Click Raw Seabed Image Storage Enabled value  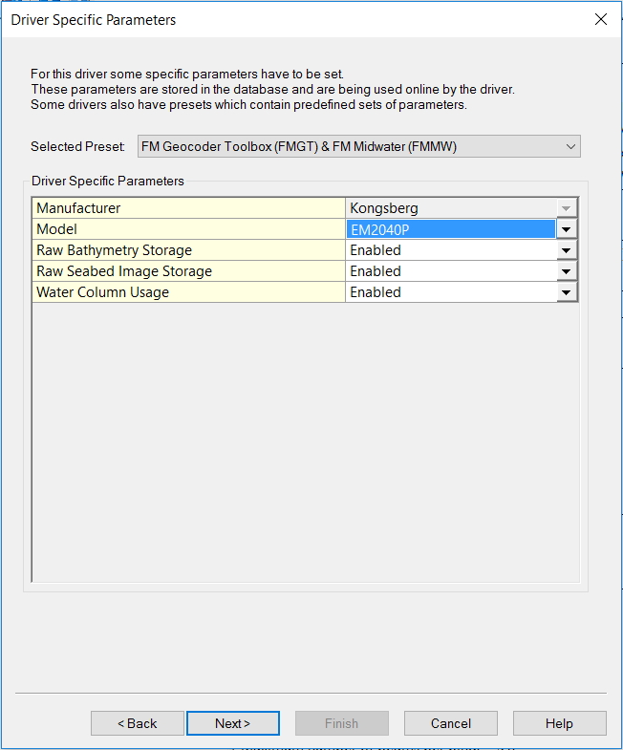click(x=450, y=271)
